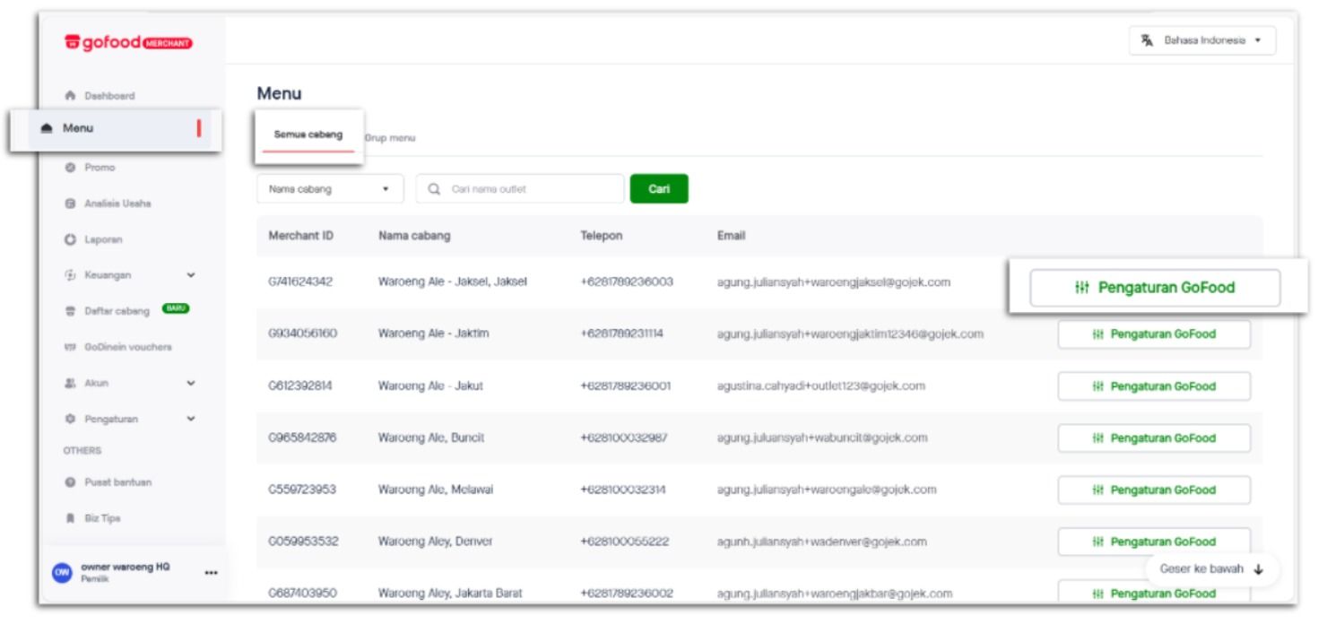Select merchant ID G741624342
The height and width of the screenshot is (624, 1318).
pos(299,283)
